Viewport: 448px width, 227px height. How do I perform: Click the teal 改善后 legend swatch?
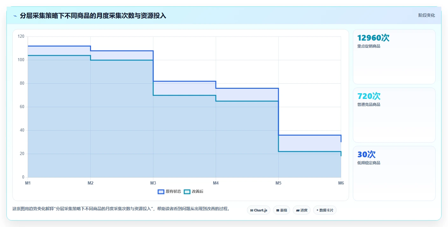187,191
